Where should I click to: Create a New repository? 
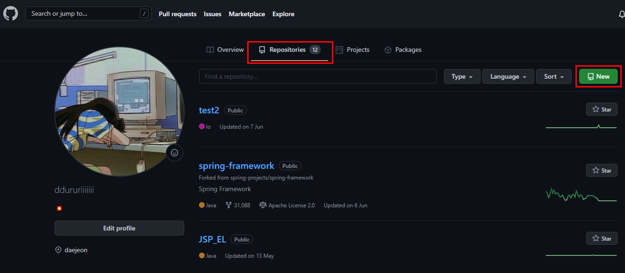(x=598, y=76)
